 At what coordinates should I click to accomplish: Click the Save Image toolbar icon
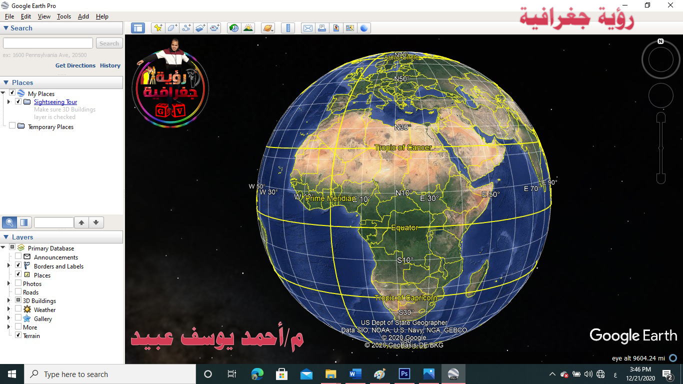click(x=335, y=28)
